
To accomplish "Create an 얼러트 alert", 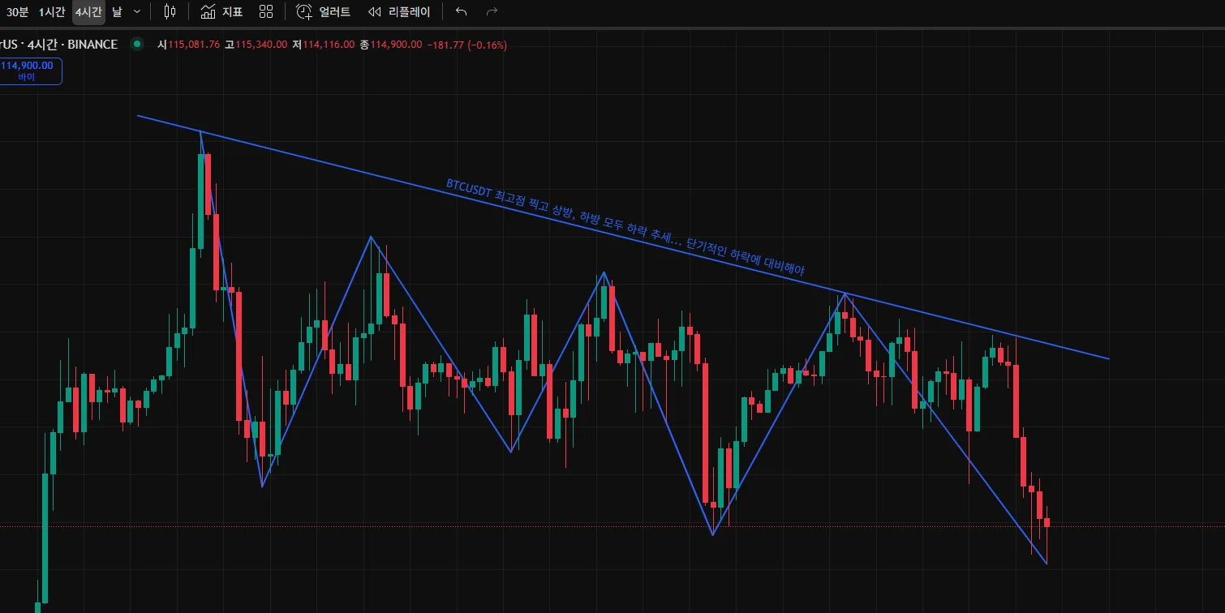I will tap(324, 12).
